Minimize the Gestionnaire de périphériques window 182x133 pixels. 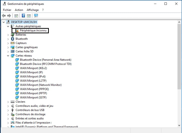[x=155, y=4]
